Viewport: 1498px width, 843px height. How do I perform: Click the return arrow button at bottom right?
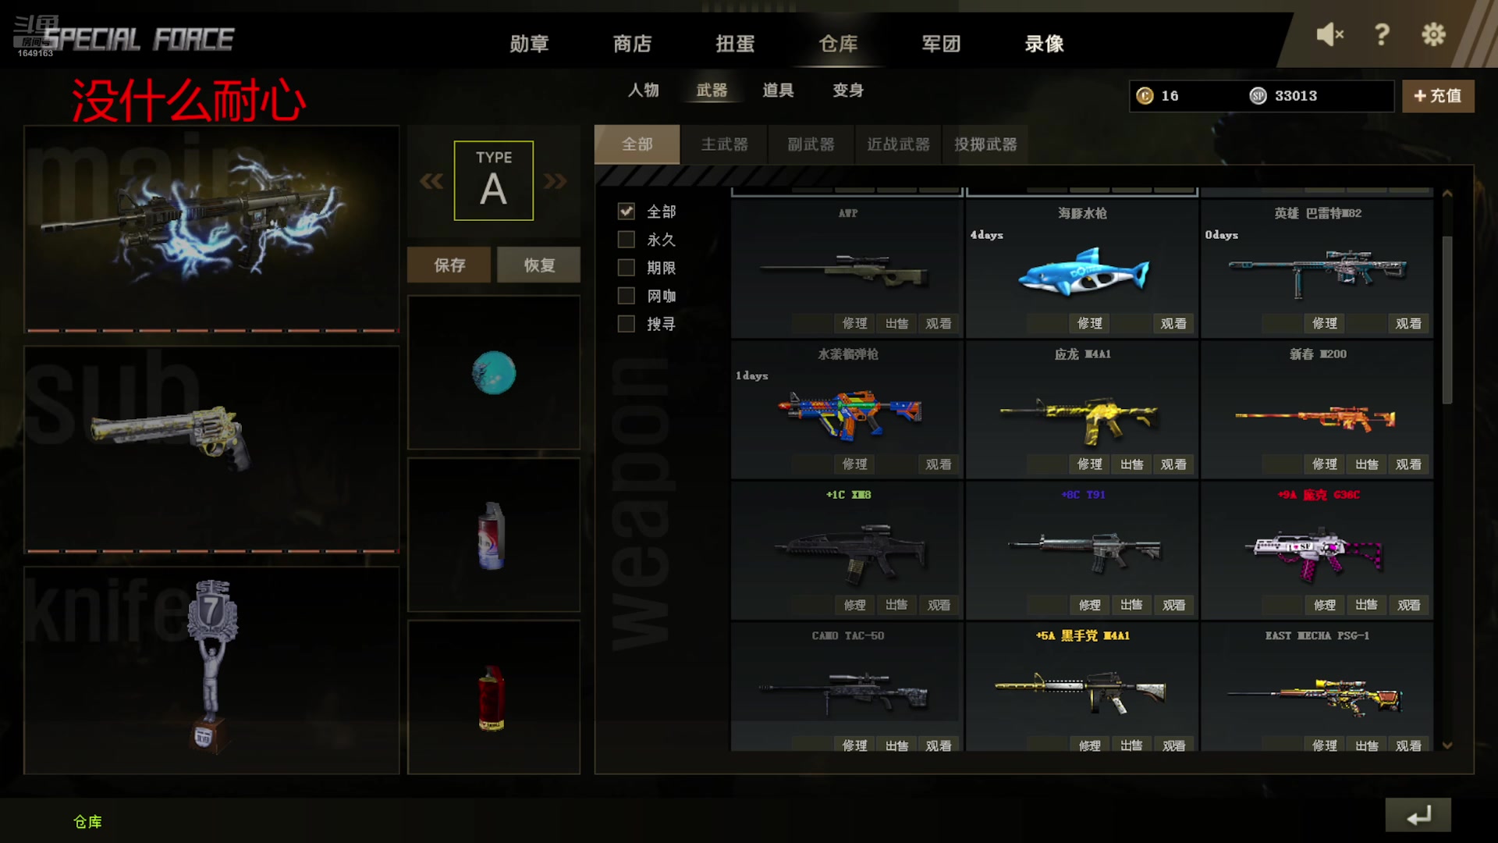(x=1418, y=815)
